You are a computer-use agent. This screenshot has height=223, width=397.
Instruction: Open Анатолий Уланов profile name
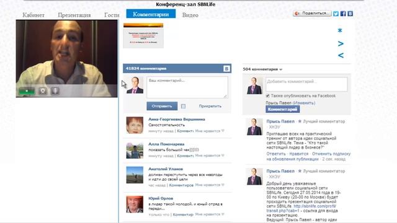[x=166, y=169]
